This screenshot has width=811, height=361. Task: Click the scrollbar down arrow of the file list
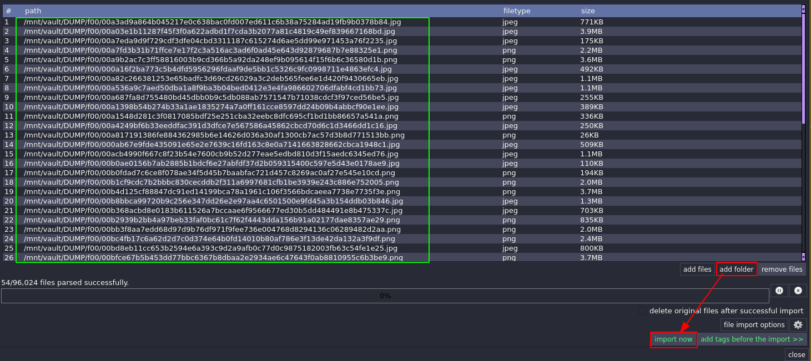coord(803,257)
